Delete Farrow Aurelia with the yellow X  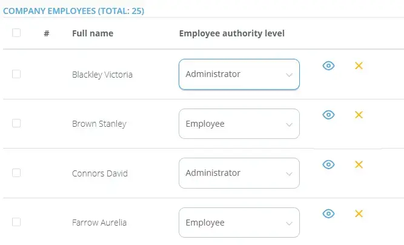[x=359, y=213]
